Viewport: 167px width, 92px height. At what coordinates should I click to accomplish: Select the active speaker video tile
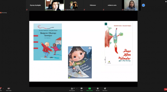(54, 5)
